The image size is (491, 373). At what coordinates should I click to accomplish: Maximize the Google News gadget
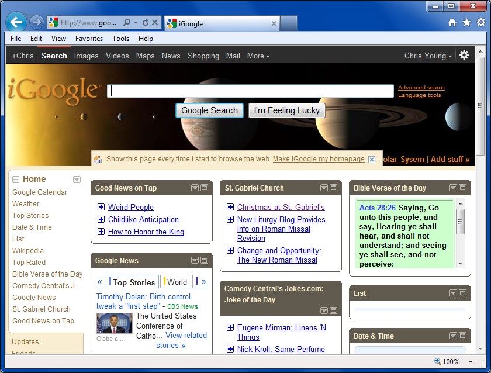click(x=205, y=260)
